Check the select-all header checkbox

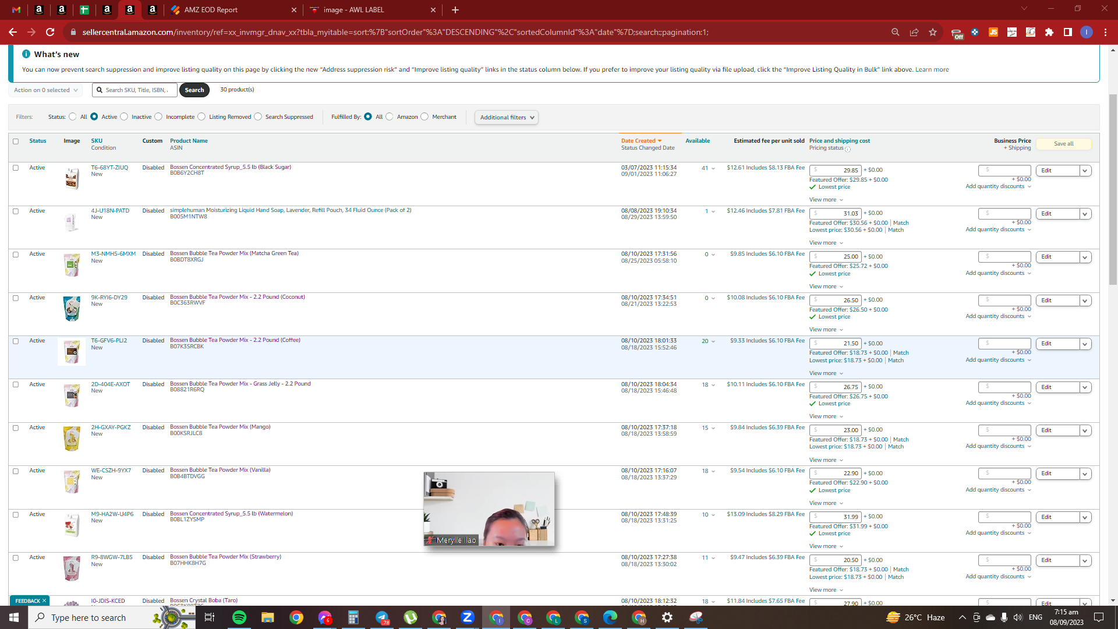click(x=16, y=141)
